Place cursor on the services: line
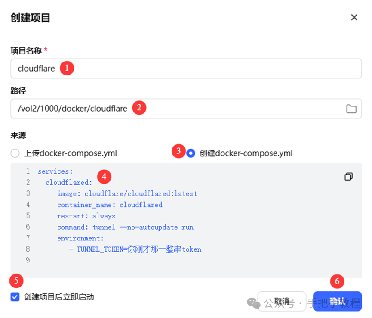 (x=55, y=171)
